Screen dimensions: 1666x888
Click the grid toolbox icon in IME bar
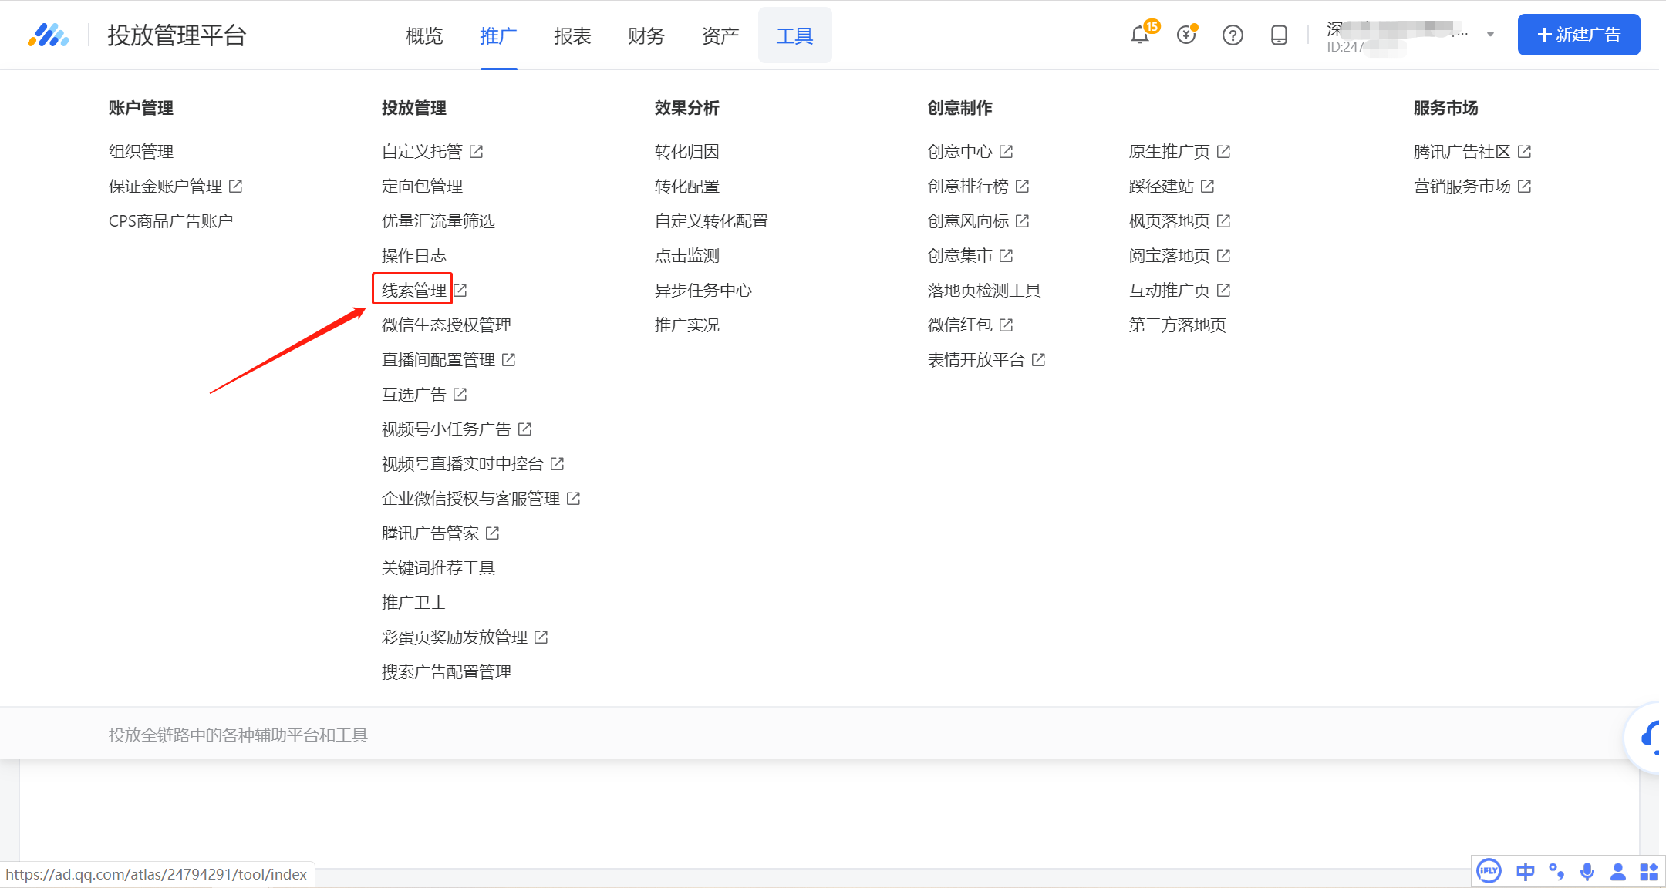(x=1649, y=872)
